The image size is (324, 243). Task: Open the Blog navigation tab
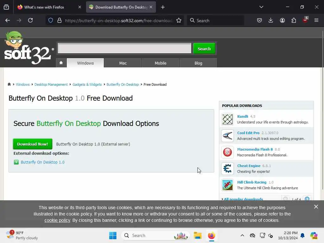(x=198, y=63)
